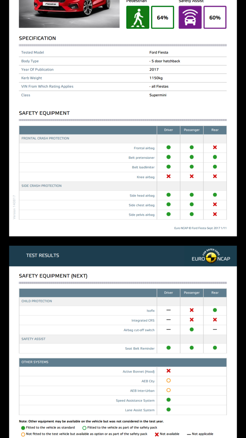Click CHILD PROTECTION section row
Viewport: 246px width, 438px height.
(x=123, y=301)
